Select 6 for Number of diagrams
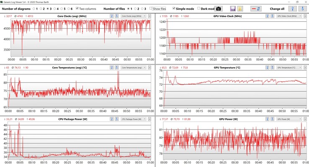This screenshot has width=309, height=167. pos(69,9)
